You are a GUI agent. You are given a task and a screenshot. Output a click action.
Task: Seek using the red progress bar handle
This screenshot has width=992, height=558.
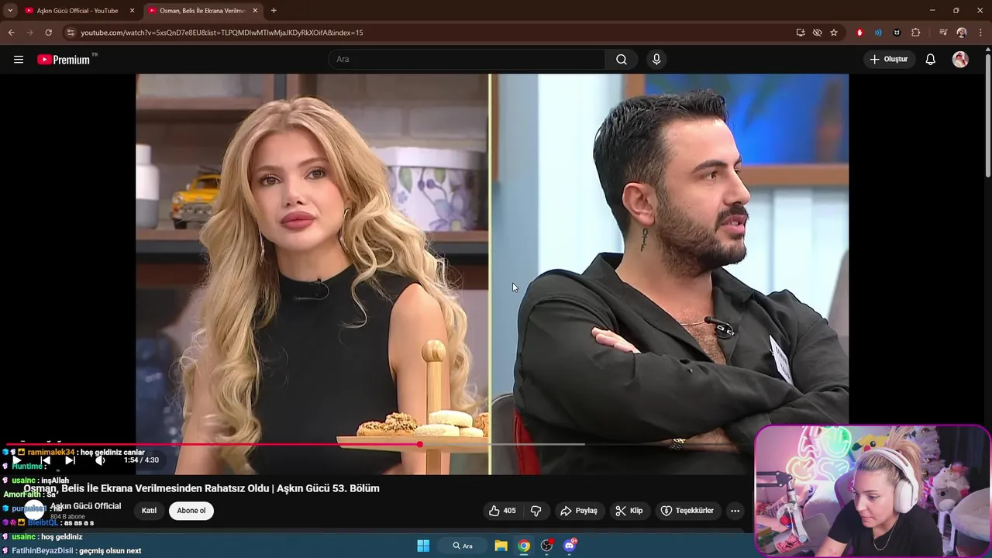click(x=419, y=445)
